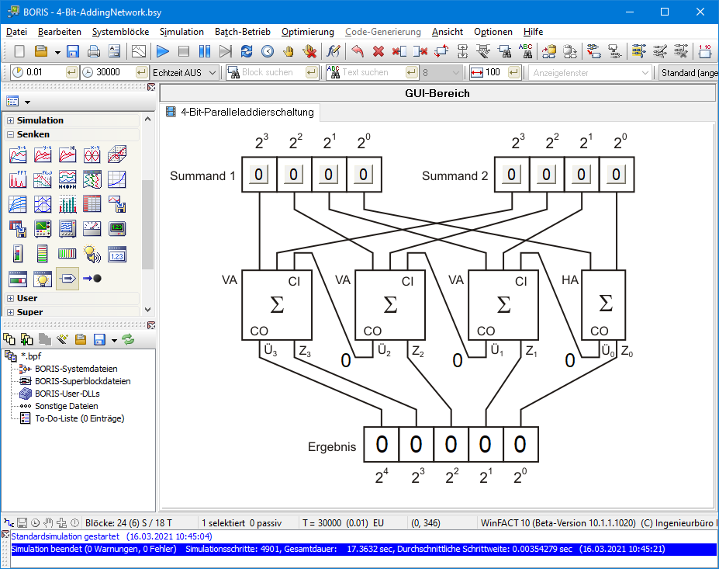
Task: Expand the Simulation block category
Action: coord(11,120)
